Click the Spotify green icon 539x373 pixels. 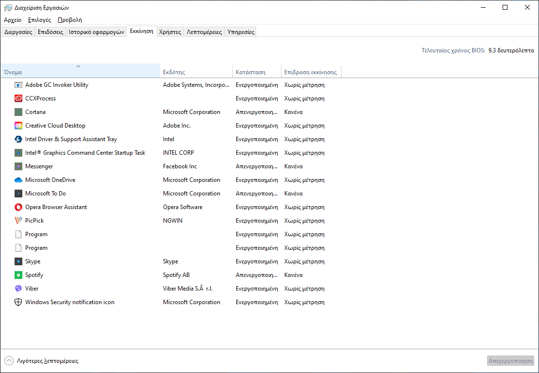[x=18, y=275]
